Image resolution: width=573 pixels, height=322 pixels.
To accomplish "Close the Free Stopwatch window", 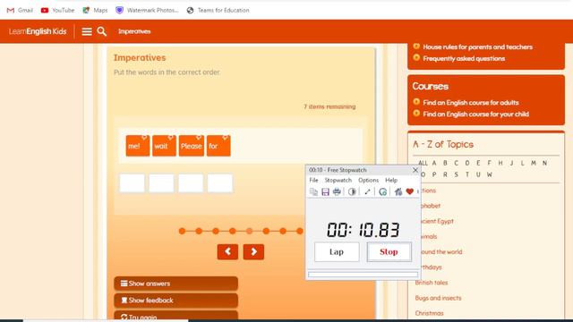I will point(415,170).
